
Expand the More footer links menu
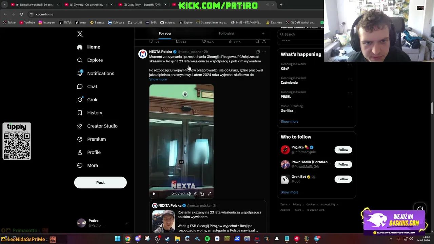pos(299,210)
